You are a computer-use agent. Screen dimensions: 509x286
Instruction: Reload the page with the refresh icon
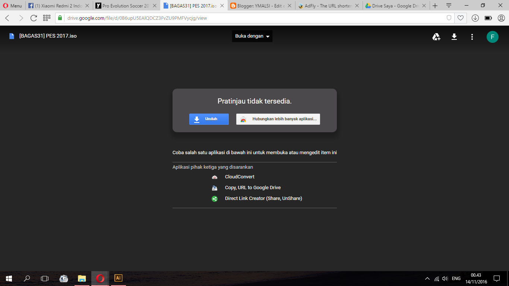34,18
